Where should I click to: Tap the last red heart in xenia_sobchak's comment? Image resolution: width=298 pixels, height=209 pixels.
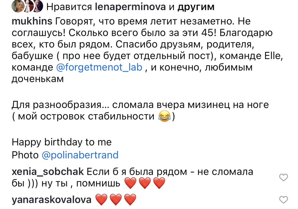point(159,183)
